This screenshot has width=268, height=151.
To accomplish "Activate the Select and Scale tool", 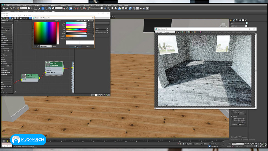I will [x=50, y=8].
